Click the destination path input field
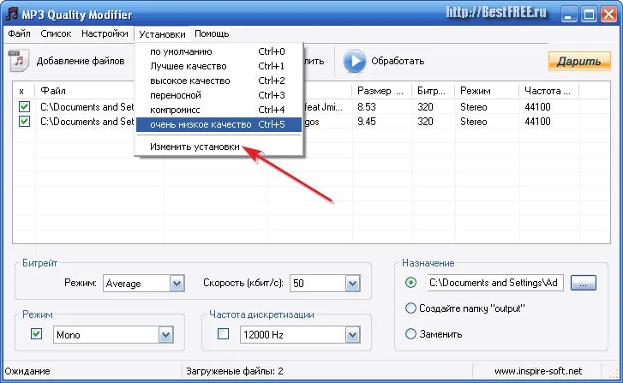Image resolution: width=623 pixels, height=383 pixels. click(x=495, y=283)
